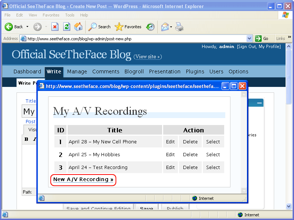Click the IE icon in main title bar
The height and width of the screenshot is (220, 294).
(x=5, y=6)
